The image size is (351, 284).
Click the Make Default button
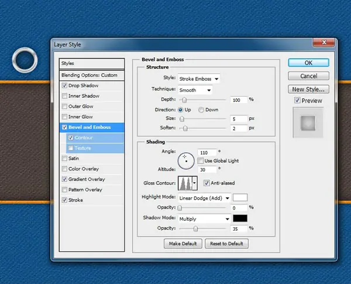click(x=183, y=244)
